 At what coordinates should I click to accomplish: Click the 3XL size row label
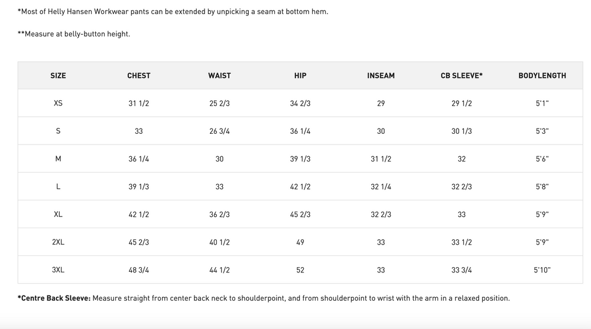coord(58,270)
